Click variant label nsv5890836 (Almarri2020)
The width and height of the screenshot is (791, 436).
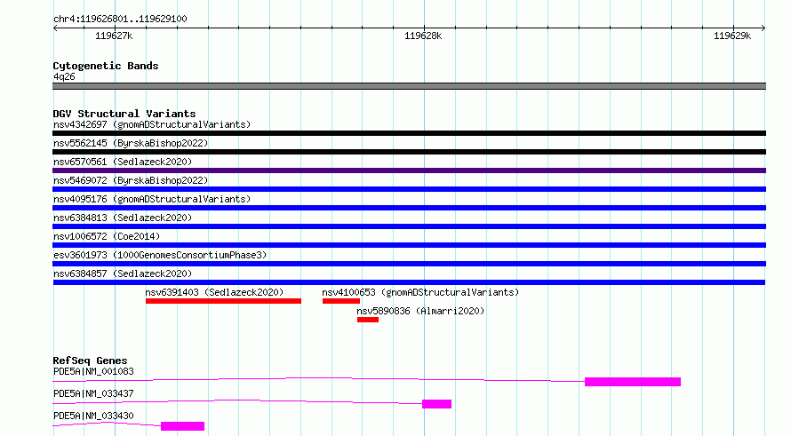[420, 311]
